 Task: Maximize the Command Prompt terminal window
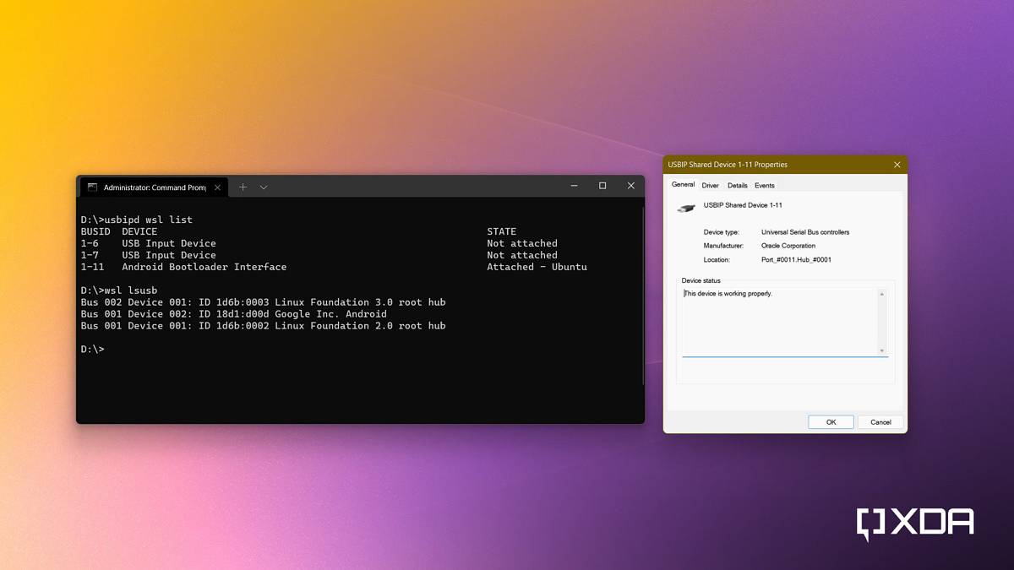point(602,186)
